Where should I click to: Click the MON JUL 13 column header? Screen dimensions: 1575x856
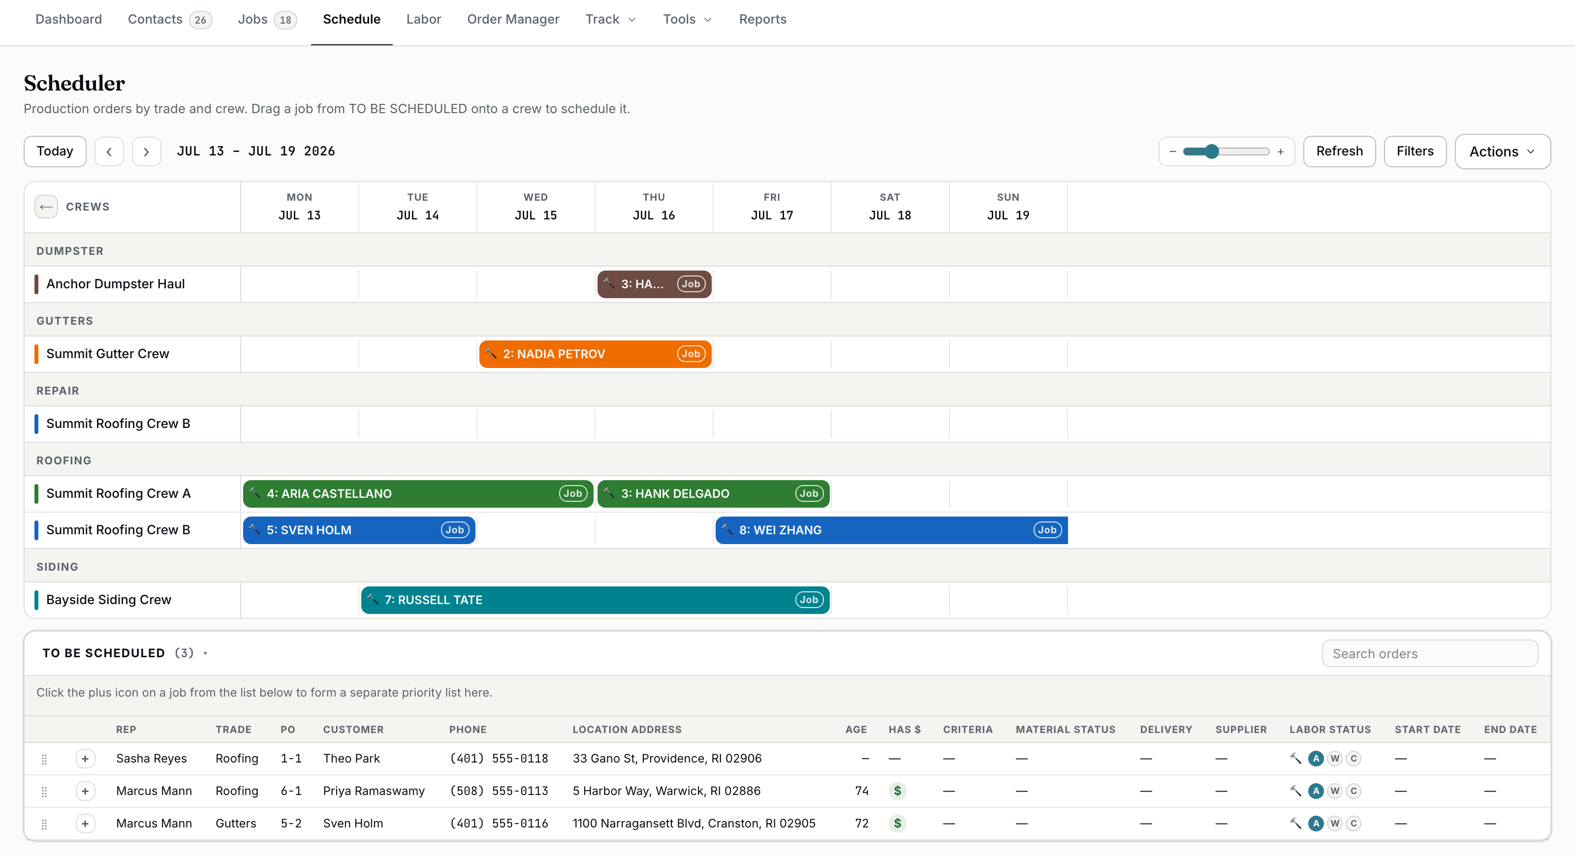click(300, 207)
